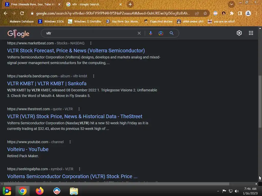
Task: Expand the tab search dropdown arrow
Action: (x=231, y=4)
